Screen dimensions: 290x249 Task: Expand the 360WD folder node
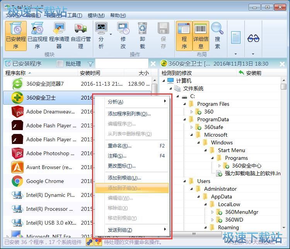coord(212,220)
